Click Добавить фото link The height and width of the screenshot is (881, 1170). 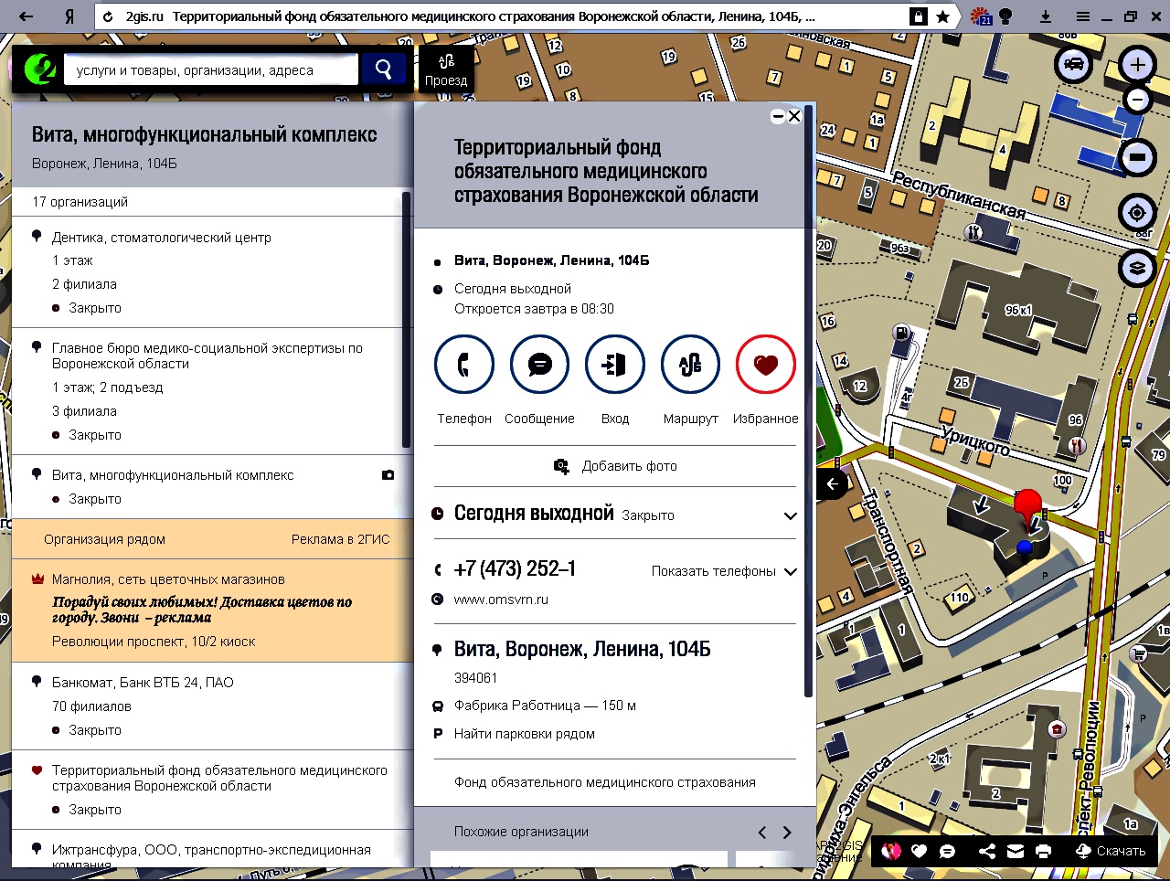point(615,466)
